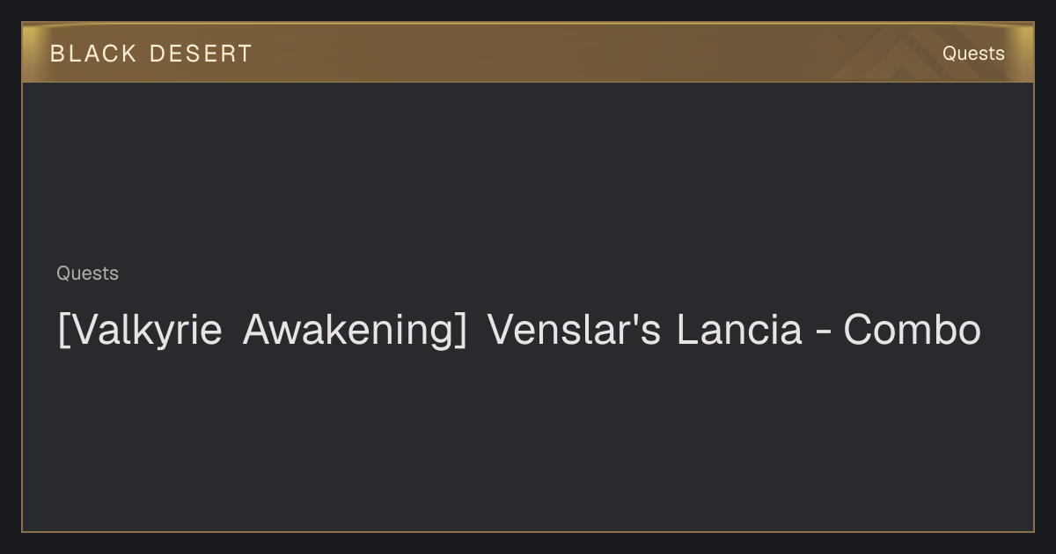The height and width of the screenshot is (554, 1056).
Task: Click the gold header banner between logo and Quests
Action: pyautogui.click(x=598, y=53)
